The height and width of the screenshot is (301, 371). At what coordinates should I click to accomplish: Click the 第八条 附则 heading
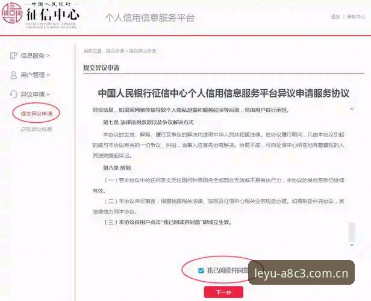click(117, 168)
